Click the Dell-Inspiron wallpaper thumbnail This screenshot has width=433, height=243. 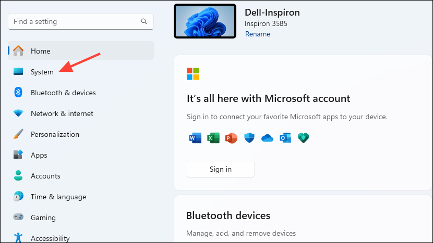(x=204, y=22)
